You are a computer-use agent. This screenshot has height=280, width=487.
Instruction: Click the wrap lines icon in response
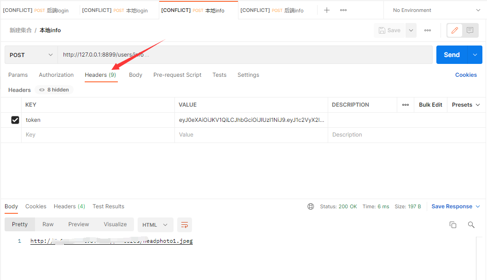pyautogui.click(x=185, y=225)
